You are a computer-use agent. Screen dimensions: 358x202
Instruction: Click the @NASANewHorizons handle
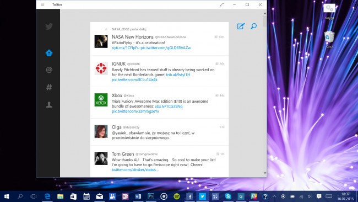171,37
